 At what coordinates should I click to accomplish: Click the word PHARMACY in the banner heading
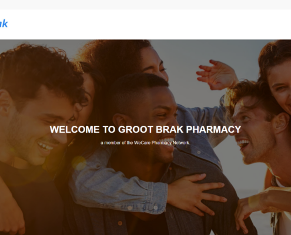tap(213, 129)
